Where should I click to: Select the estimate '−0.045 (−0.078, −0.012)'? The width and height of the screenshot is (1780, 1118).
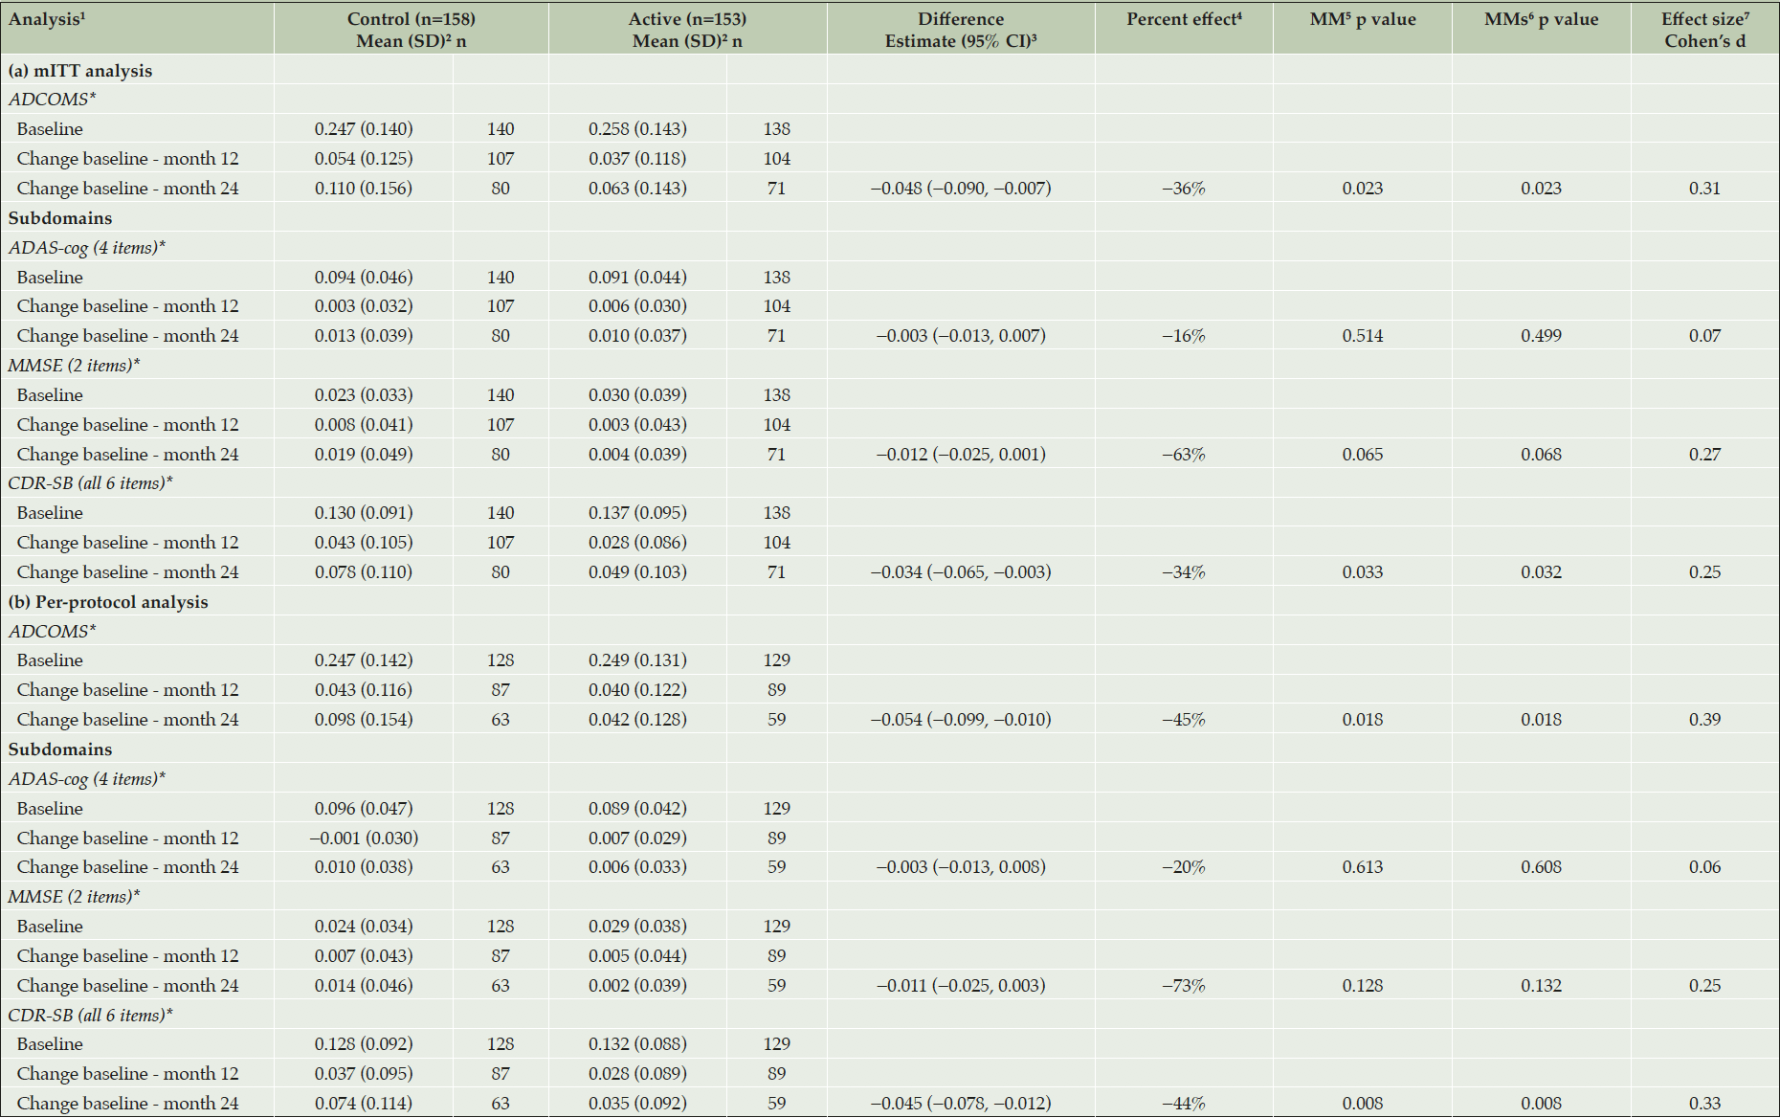tap(961, 1104)
